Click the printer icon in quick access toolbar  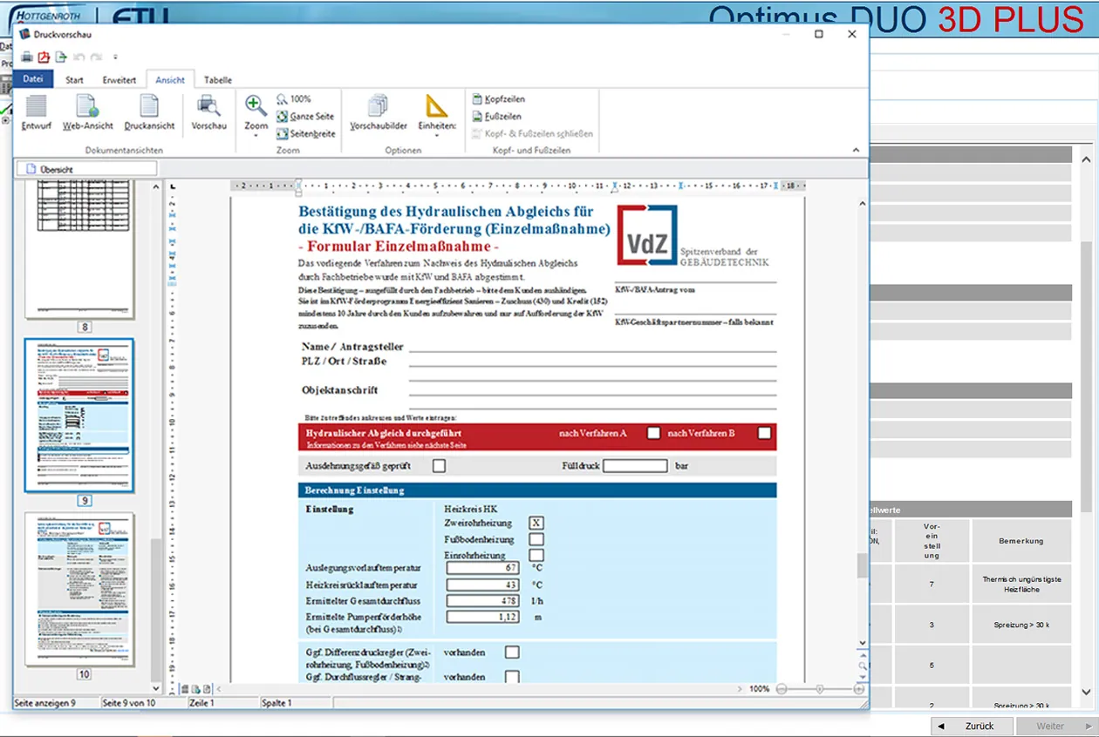point(26,57)
